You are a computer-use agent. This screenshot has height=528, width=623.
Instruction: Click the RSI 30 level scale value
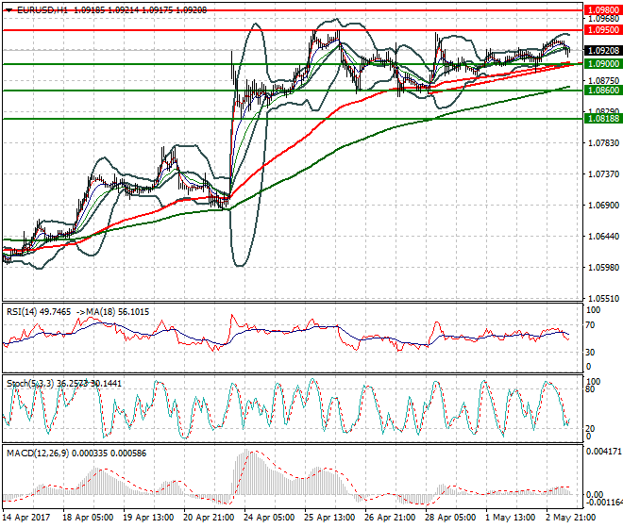click(590, 352)
